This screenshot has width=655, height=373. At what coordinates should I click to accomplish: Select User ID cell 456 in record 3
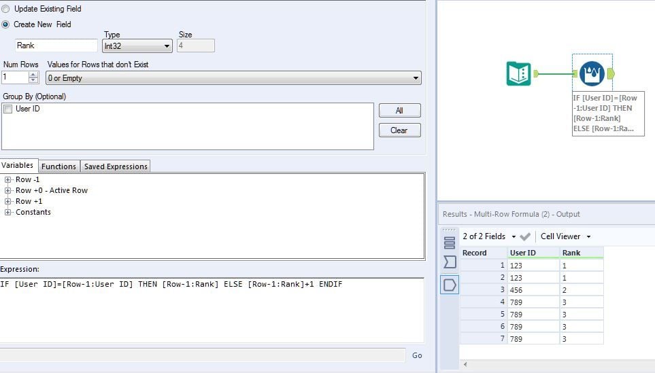[x=533, y=290]
